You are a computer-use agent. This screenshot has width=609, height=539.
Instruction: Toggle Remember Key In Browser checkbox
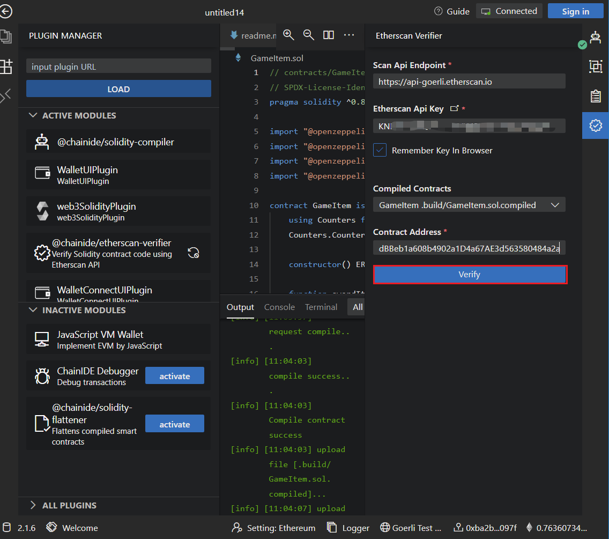coord(380,151)
